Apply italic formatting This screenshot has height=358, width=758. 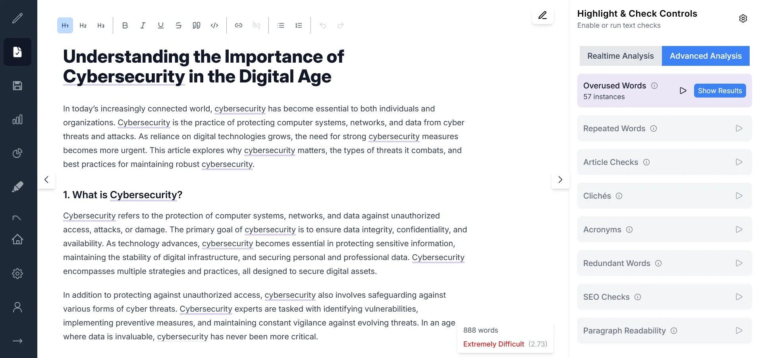tap(143, 25)
